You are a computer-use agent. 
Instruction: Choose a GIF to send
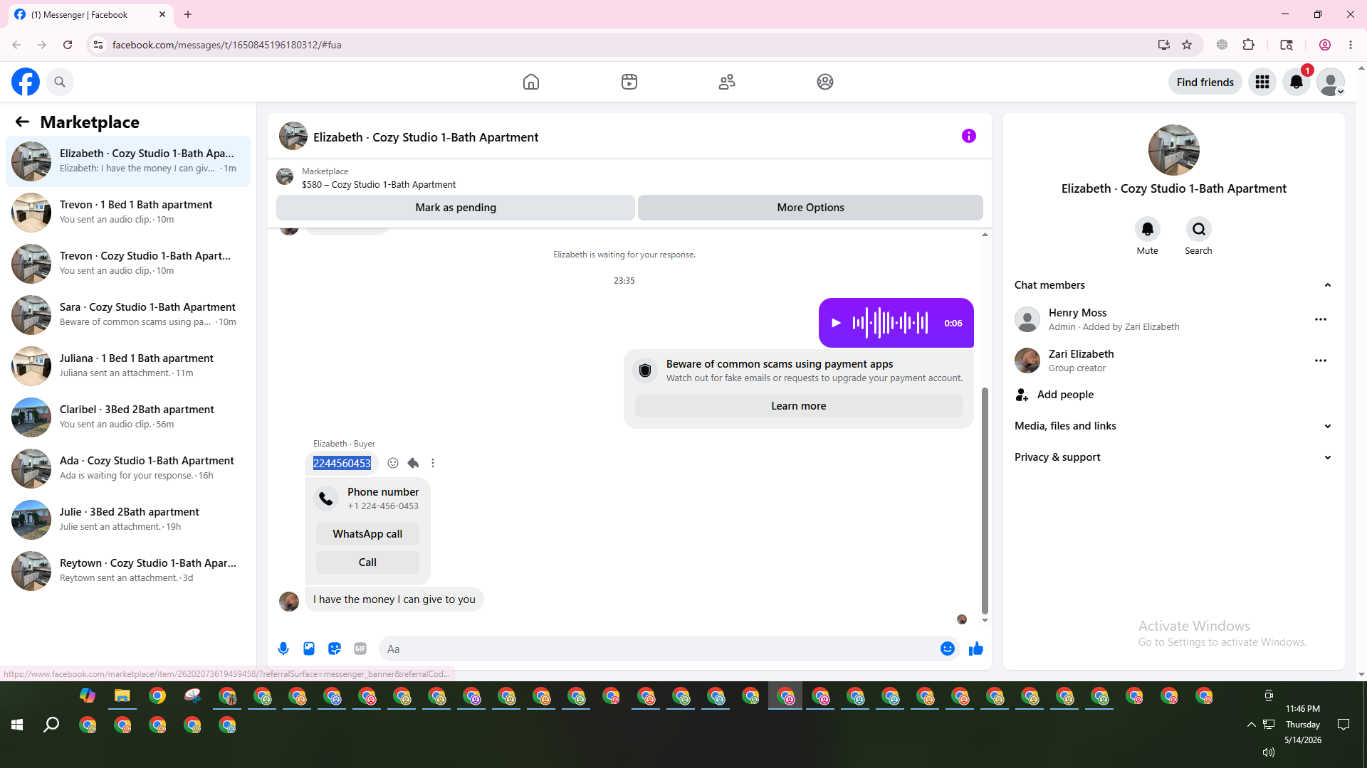point(360,649)
